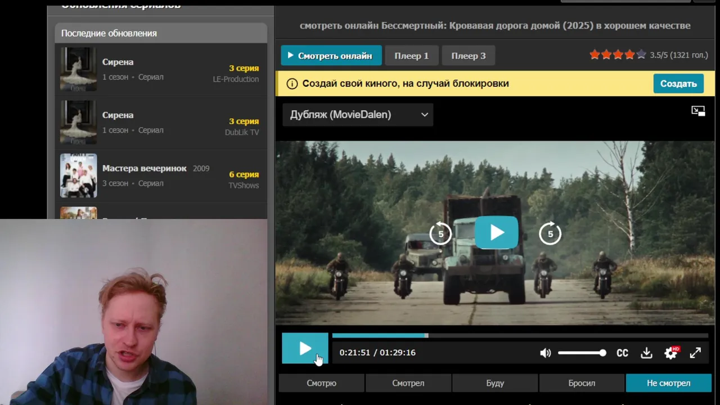The height and width of the screenshot is (405, 720).
Task: Click Мастера вечеринок poster thumbnail
Action: pos(78,175)
